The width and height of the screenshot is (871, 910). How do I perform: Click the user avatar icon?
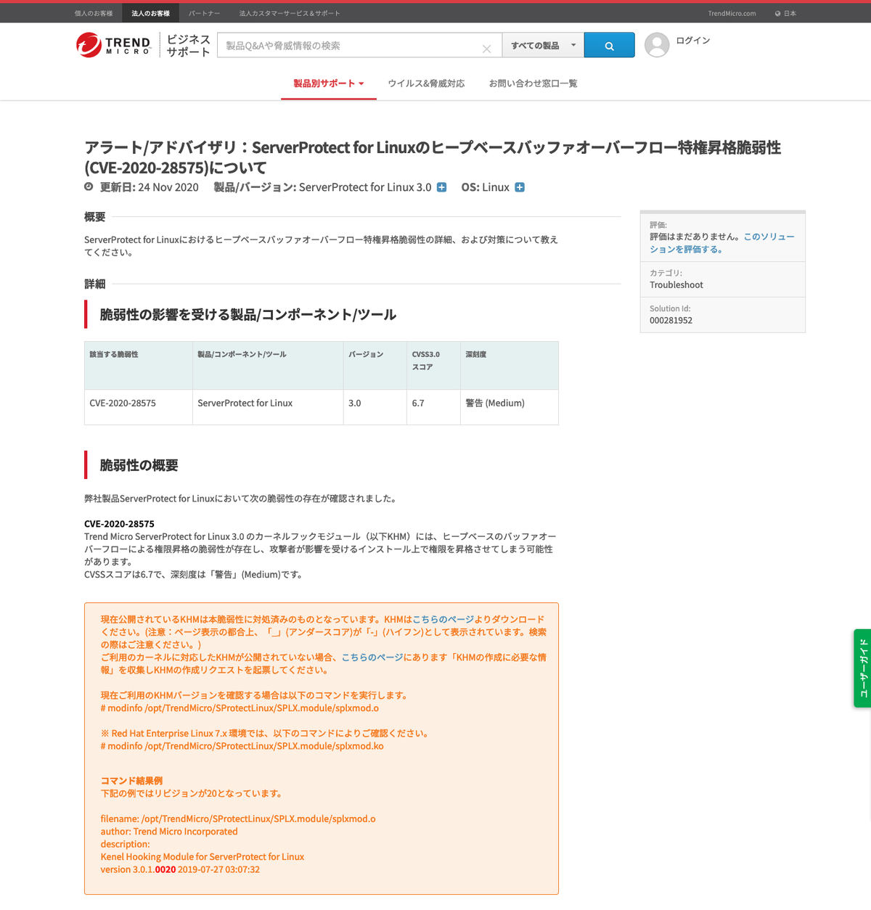(x=657, y=45)
